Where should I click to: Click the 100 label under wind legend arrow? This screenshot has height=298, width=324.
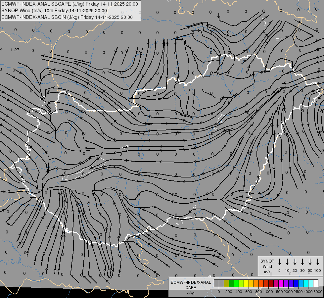[318, 271]
